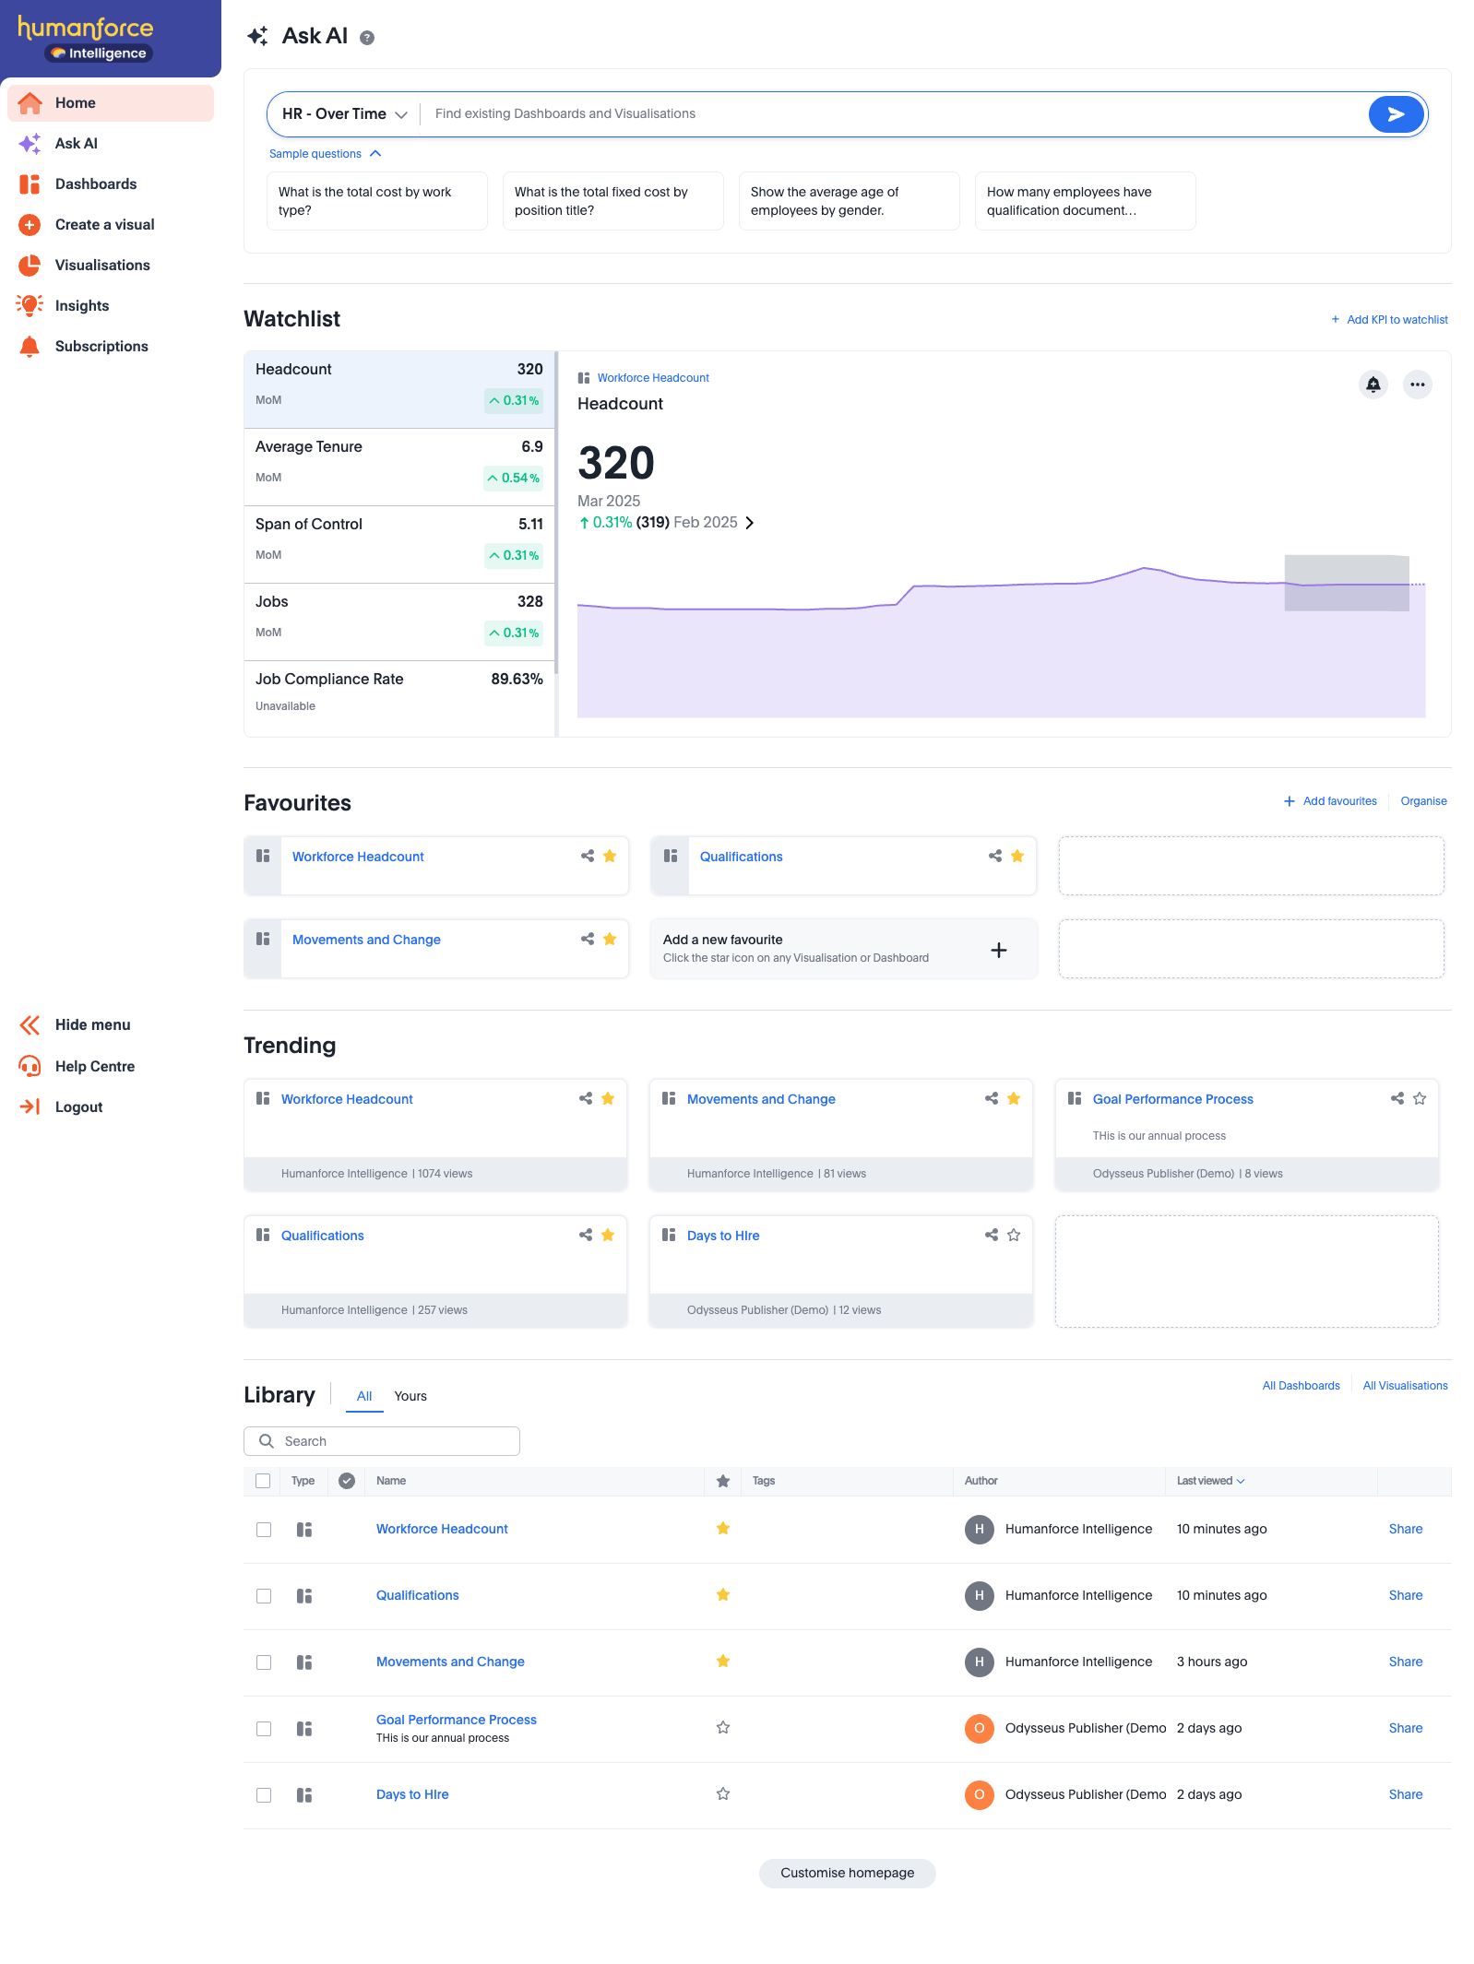
Task: Click the Ask AI search input field
Action: tap(895, 114)
